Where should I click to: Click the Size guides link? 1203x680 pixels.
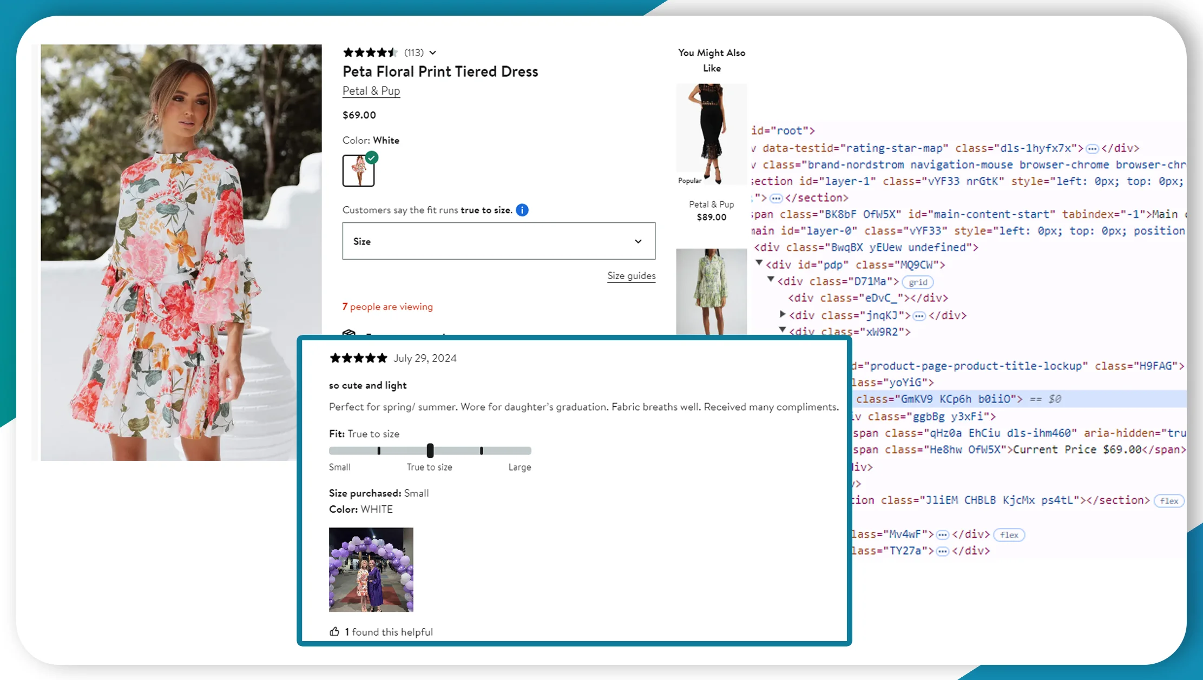tap(630, 275)
